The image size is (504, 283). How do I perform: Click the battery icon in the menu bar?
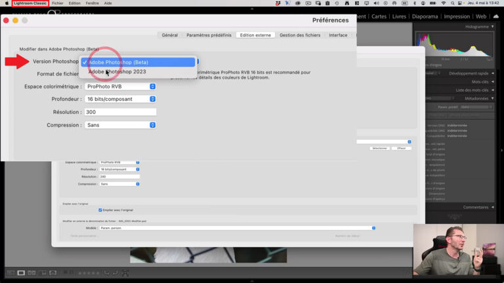click(433, 3)
